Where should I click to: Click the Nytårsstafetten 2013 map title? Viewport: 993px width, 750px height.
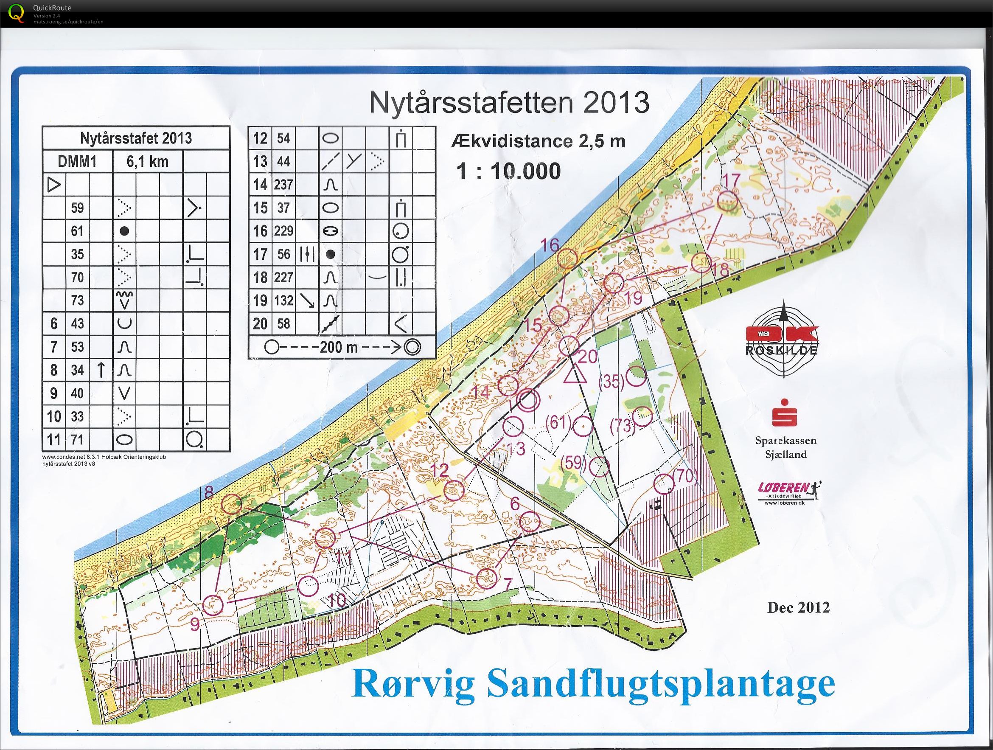509,103
